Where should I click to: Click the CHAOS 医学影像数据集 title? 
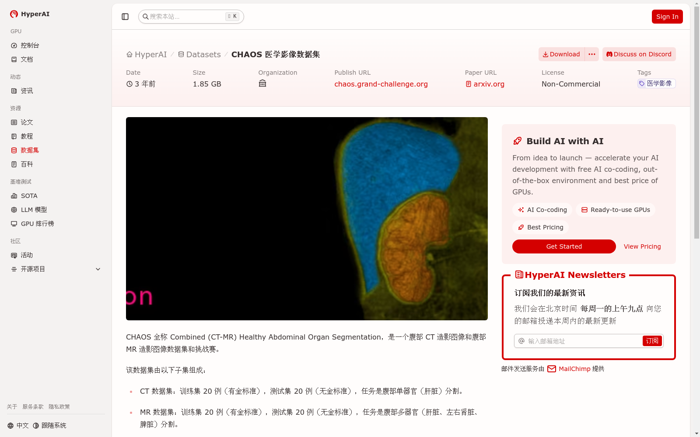click(276, 54)
